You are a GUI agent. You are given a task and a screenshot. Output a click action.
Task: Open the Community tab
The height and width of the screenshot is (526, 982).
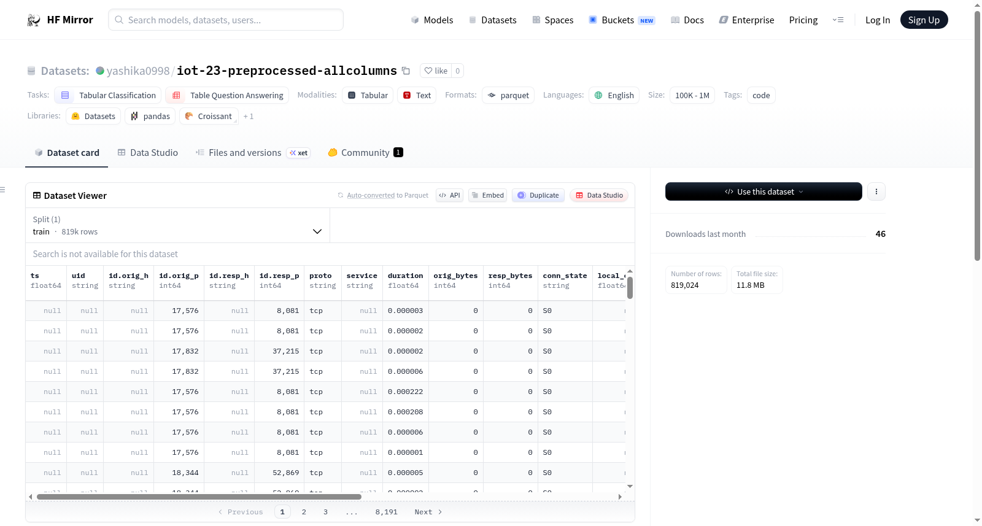click(365, 153)
